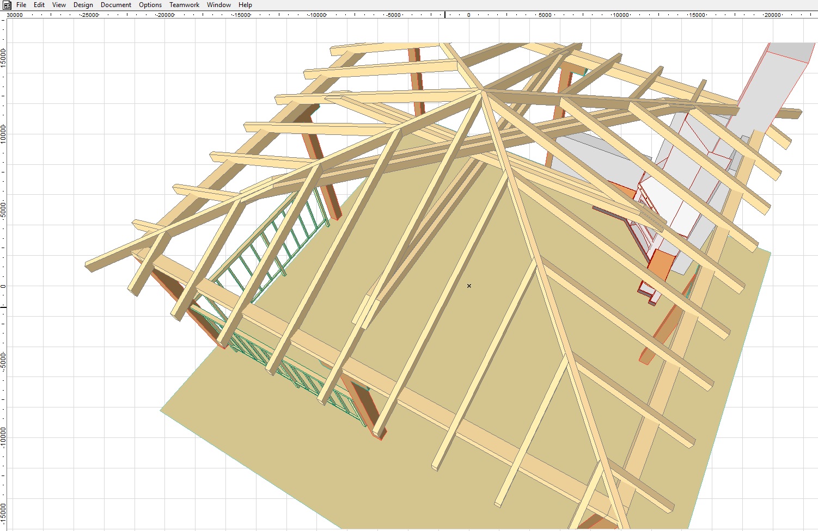Click the bold cursor tick on horizontal ruler

pyautogui.click(x=445, y=15)
